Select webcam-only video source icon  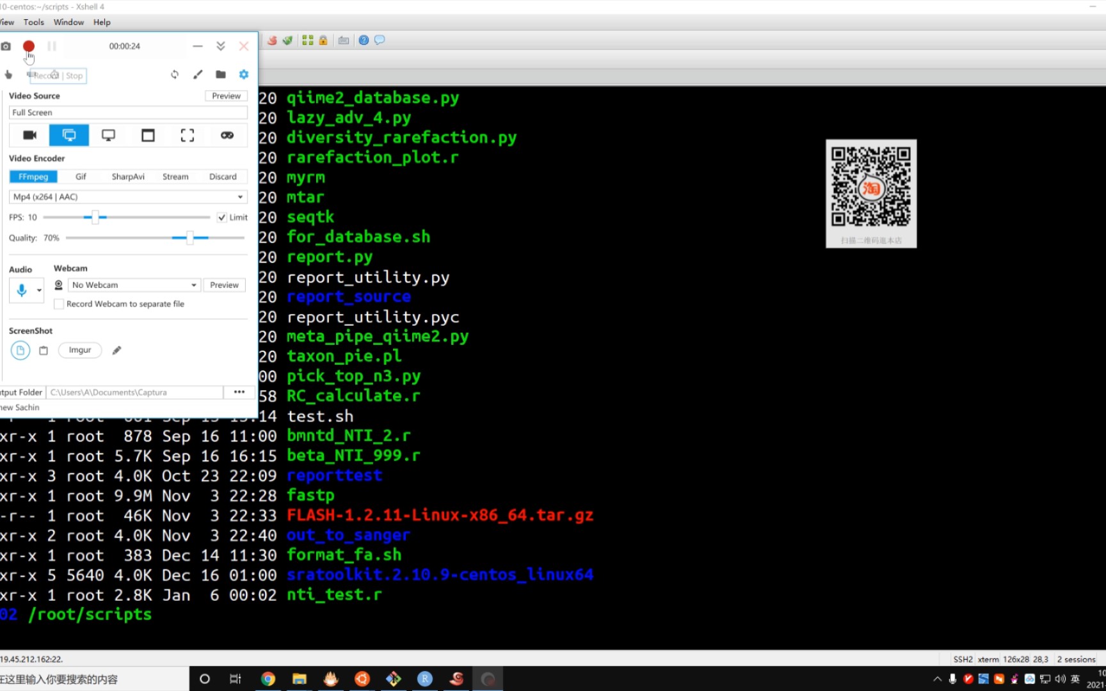pyautogui.click(x=29, y=135)
